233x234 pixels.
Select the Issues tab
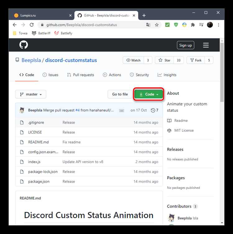click(50, 75)
